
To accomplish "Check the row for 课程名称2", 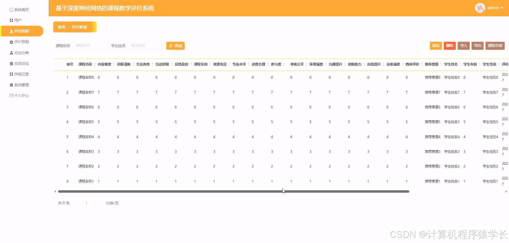I will click(56, 166).
